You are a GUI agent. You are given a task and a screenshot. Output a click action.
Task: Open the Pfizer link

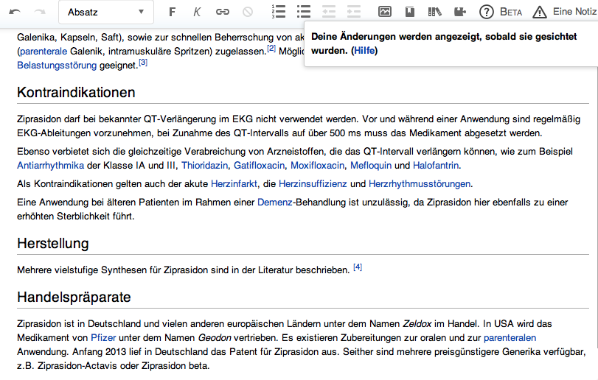(103, 338)
